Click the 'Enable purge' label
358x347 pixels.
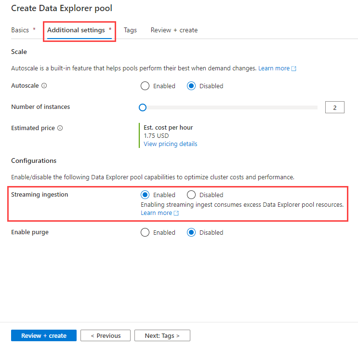point(30,232)
